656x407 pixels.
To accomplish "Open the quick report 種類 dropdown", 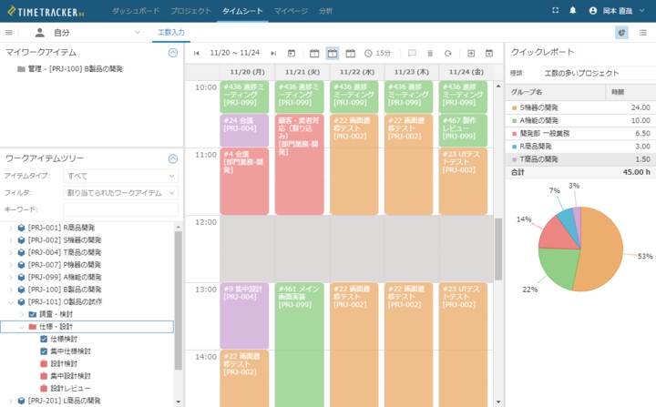I will pos(589,73).
